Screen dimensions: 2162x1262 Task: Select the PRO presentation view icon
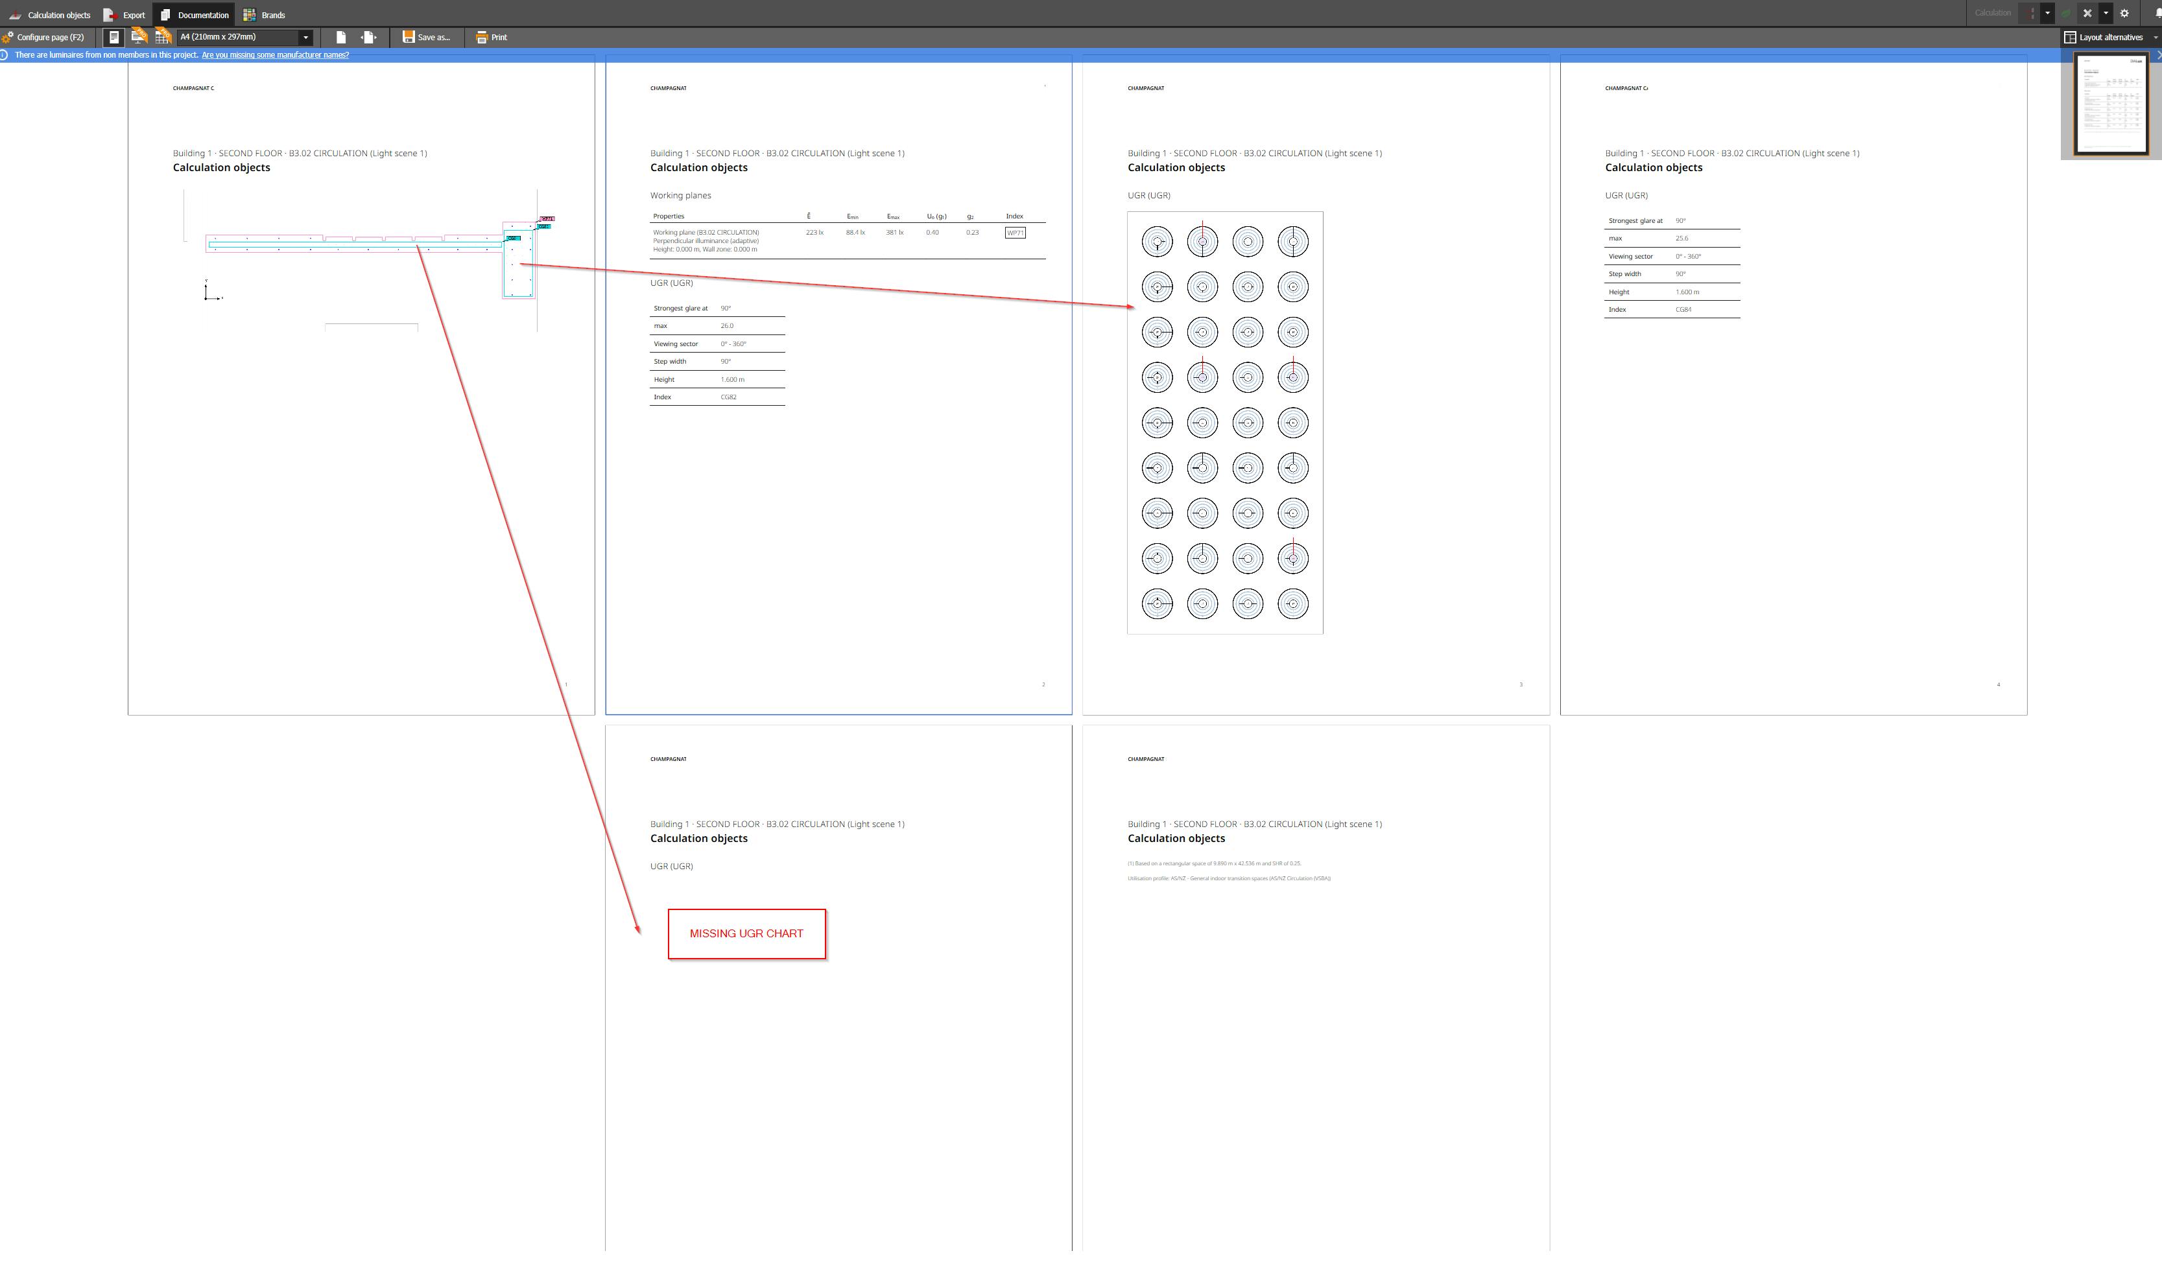138,37
